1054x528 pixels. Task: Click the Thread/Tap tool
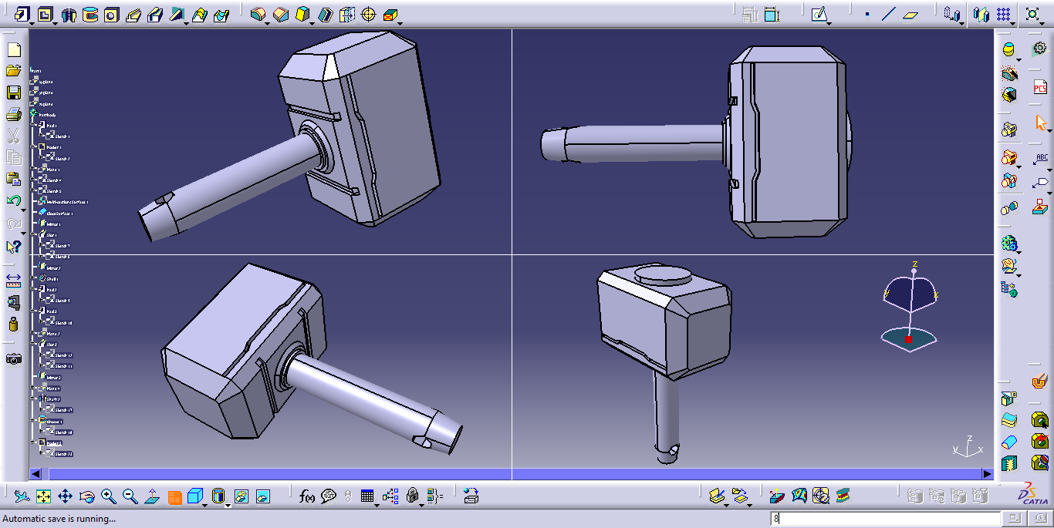click(x=368, y=14)
